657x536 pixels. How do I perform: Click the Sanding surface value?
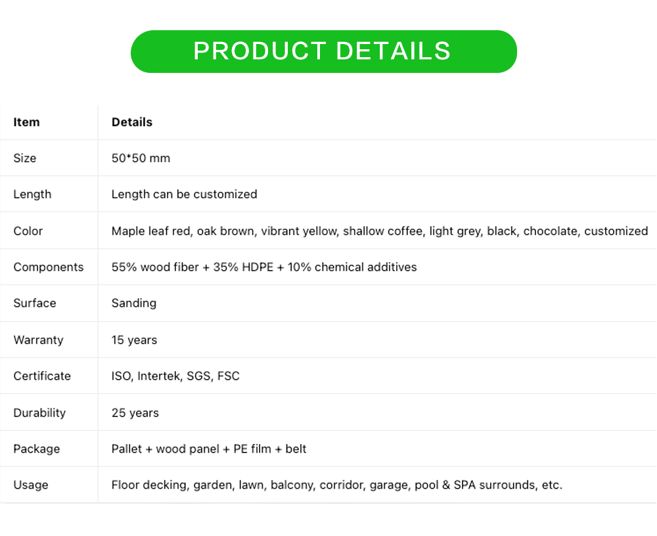[x=134, y=303]
